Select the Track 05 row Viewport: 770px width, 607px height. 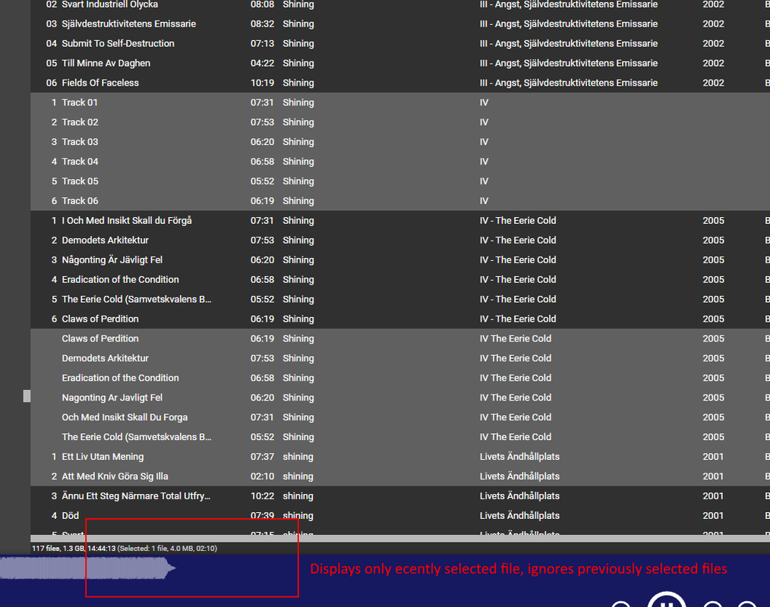coord(400,181)
